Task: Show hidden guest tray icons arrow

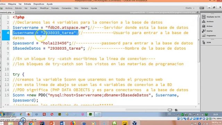Action: [174, 114]
